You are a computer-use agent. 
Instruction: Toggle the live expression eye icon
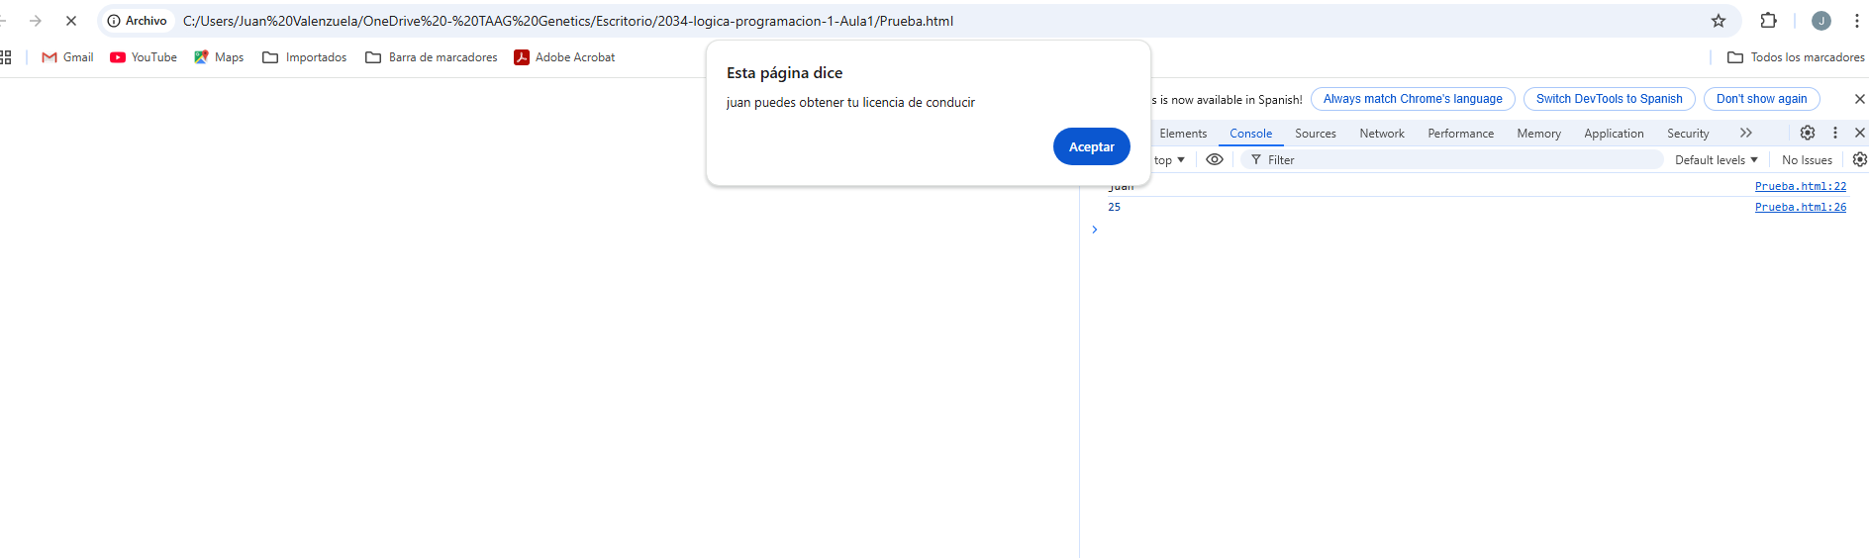pos(1215,159)
